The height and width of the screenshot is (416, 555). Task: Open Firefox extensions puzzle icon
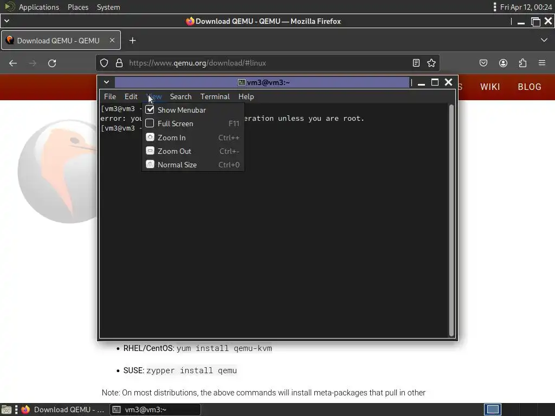pyautogui.click(x=523, y=63)
